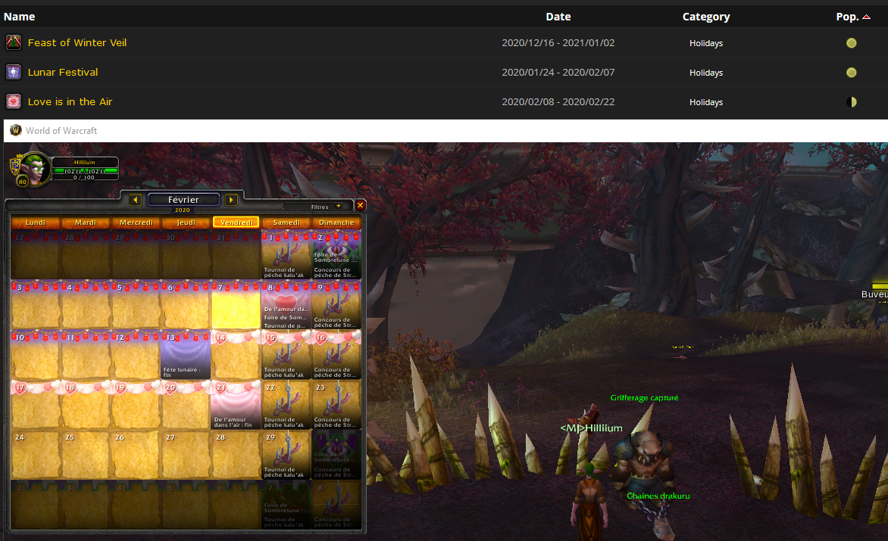The image size is (888, 541).
Task: Click the Love is in the Air icon
Action: (14, 101)
